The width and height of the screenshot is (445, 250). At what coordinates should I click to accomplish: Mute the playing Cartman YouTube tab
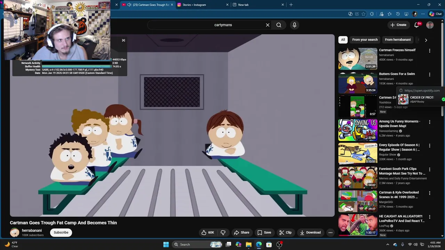coord(129,5)
